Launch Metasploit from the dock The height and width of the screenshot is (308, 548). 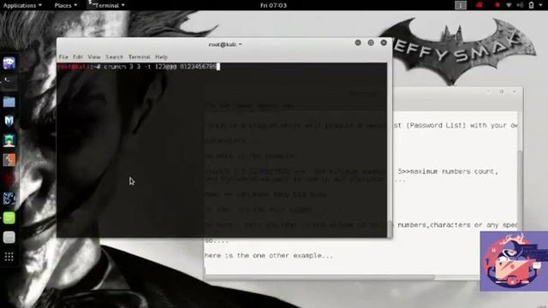coord(9,121)
